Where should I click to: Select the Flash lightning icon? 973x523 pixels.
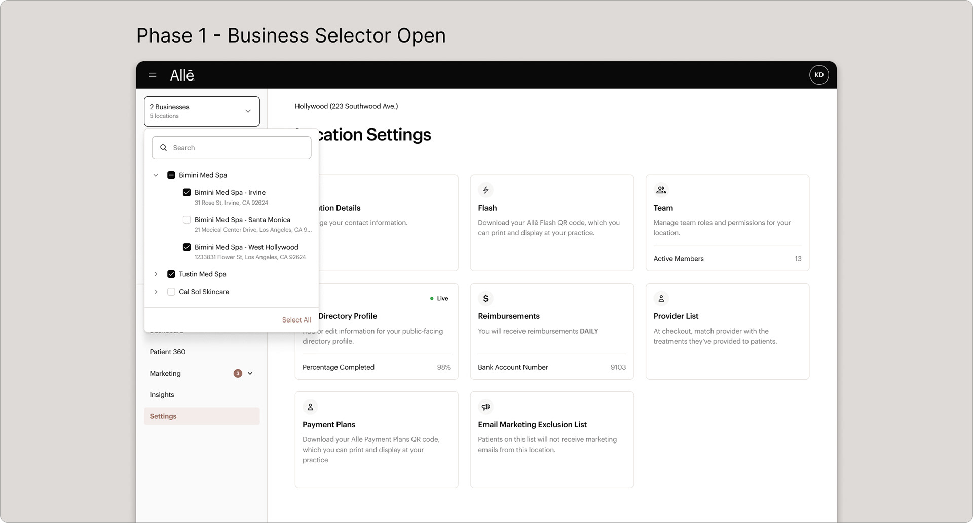pyautogui.click(x=486, y=190)
